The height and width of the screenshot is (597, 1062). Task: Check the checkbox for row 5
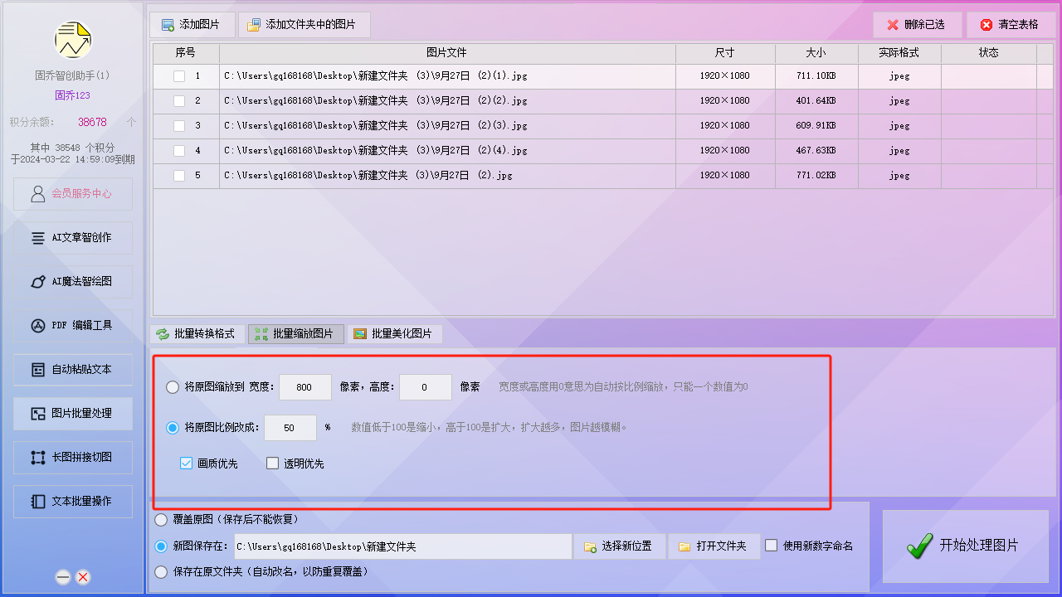coord(179,176)
